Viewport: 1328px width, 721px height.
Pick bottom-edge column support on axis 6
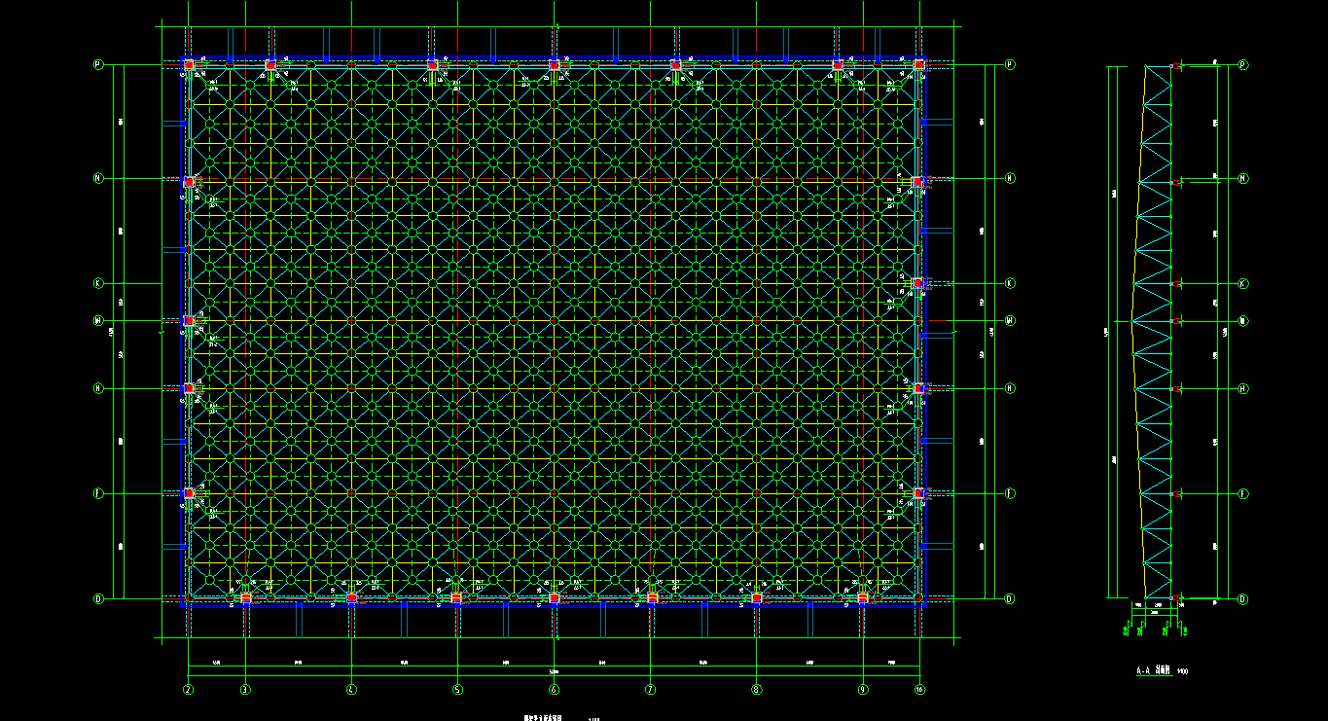(x=554, y=597)
